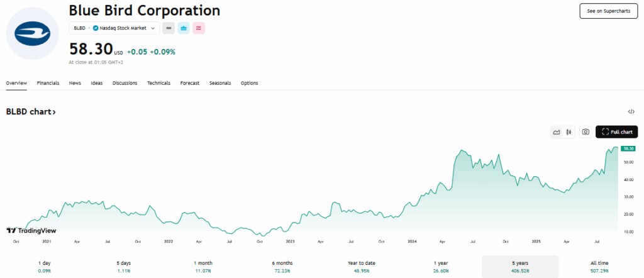Open the Seasonals tab
The width and height of the screenshot is (644, 278).
[220, 83]
